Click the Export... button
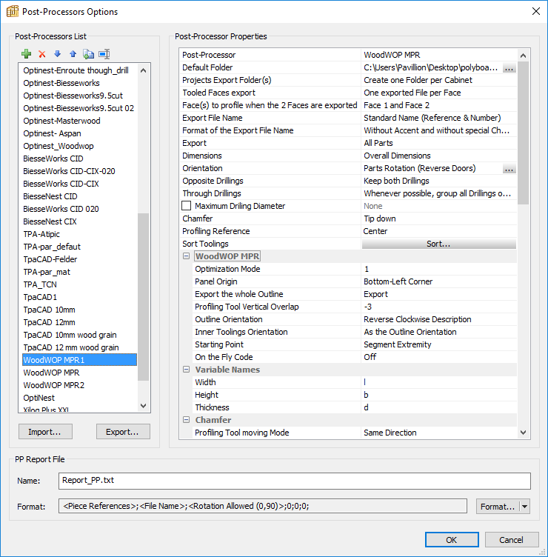 (123, 432)
